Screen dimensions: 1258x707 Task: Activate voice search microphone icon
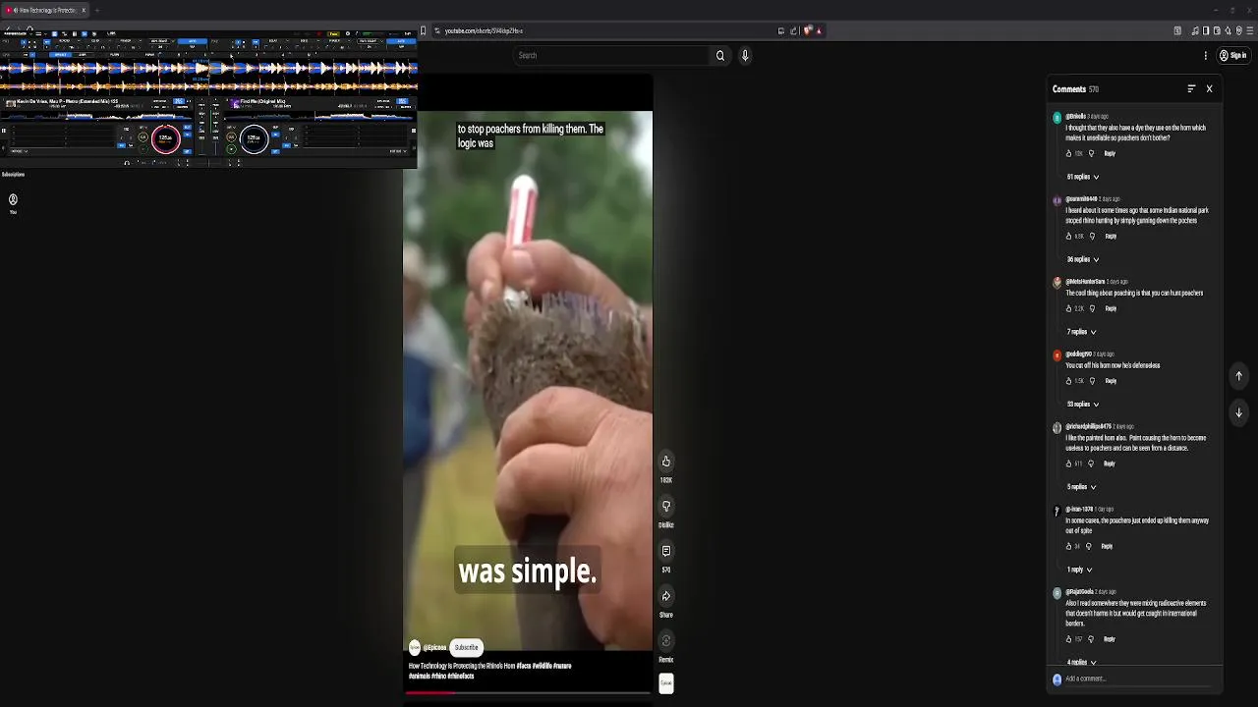745,56
